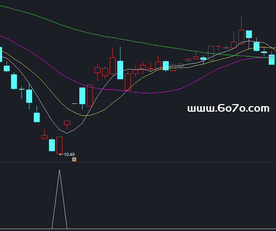
Task: Click the white indicator spike peak in lower panel
Action: tap(59, 170)
